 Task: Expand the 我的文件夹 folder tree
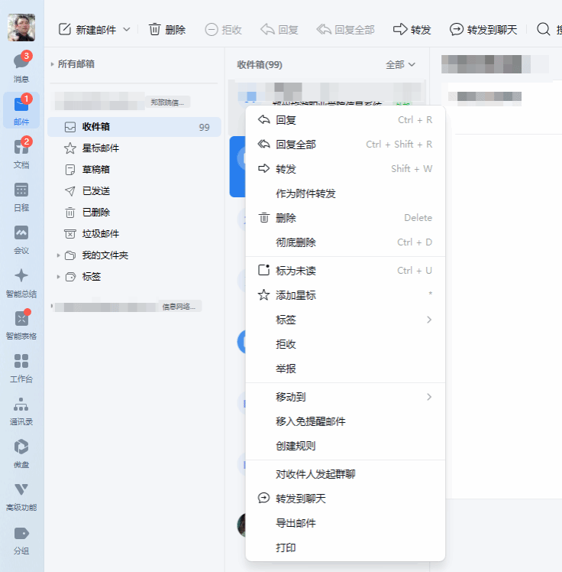58,255
